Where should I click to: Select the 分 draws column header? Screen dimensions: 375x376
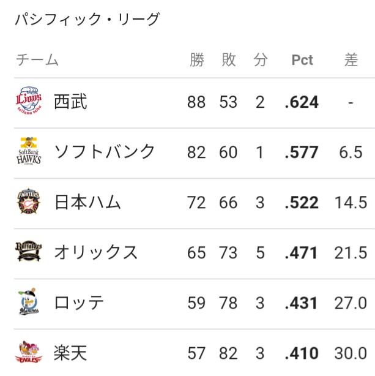click(261, 59)
